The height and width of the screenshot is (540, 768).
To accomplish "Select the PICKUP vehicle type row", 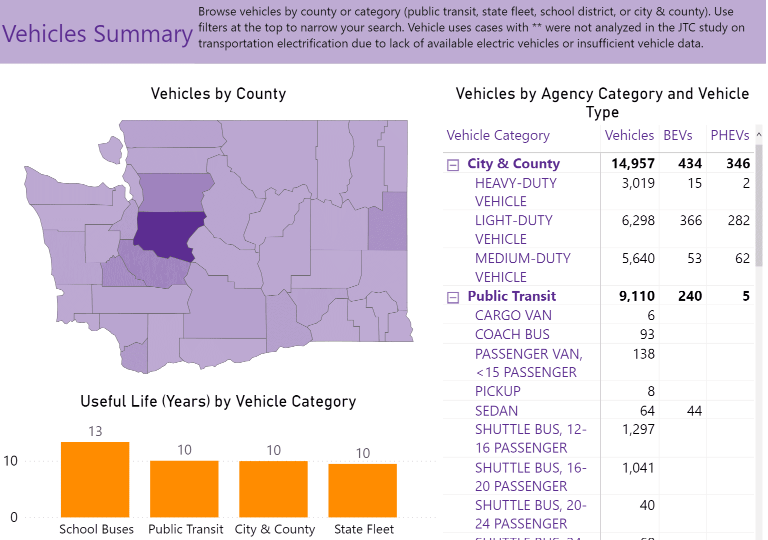I will (497, 391).
